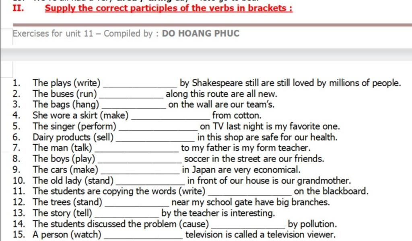Click the blank after 'The story (tell)'

click(127, 214)
